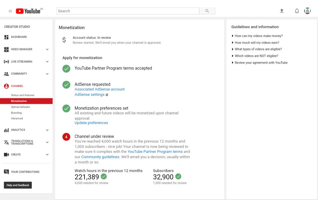
Task: Click the dollar sign account status icon
Action: (64, 40)
